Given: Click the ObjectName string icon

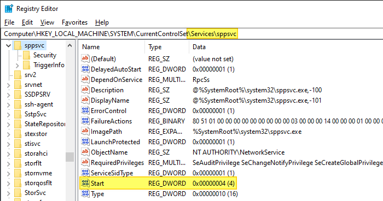Looking at the screenshot, I should click(85, 152).
